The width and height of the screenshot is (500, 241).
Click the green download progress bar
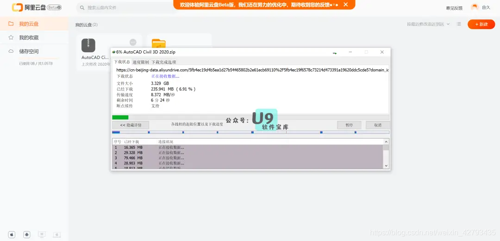point(250,117)
